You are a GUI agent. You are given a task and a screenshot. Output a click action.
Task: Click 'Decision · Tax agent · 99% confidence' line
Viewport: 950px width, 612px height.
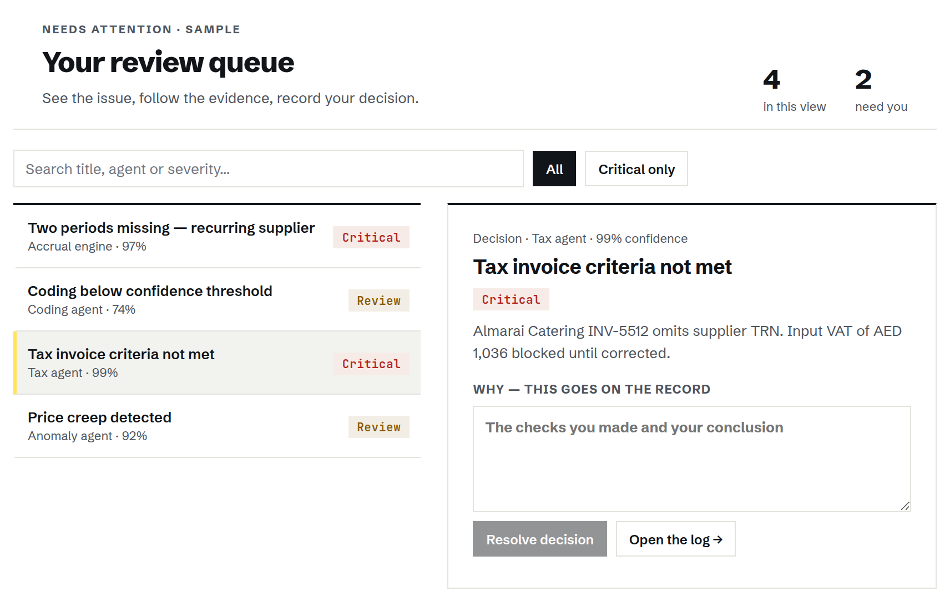580,238
